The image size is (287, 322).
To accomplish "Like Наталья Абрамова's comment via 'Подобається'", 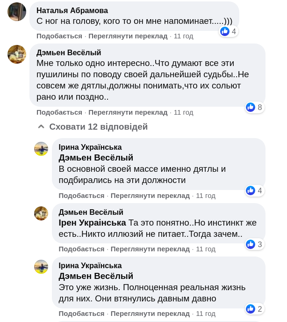I will (59, 36).
